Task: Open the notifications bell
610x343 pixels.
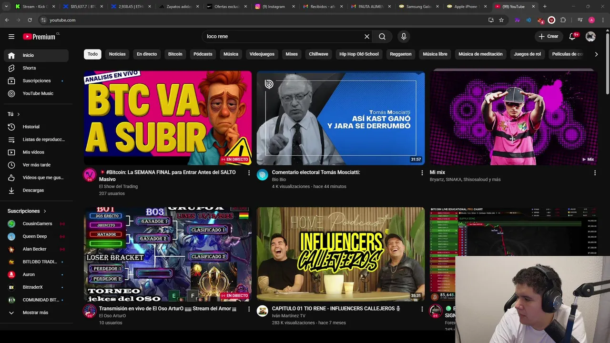Action: [x=573, y=36]
